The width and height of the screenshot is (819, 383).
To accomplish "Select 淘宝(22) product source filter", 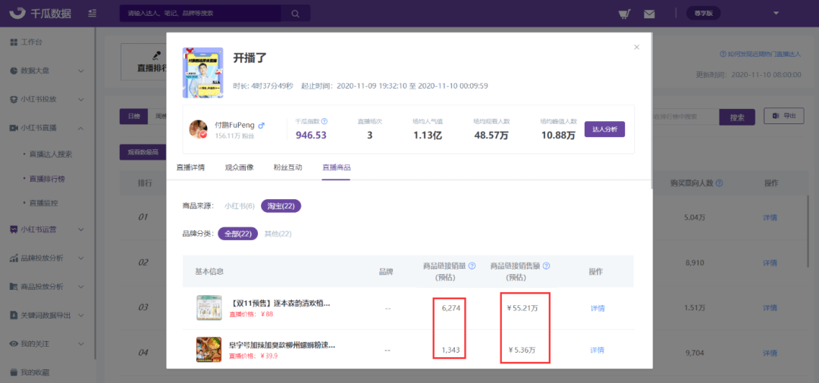I will (x=281, y=206).
